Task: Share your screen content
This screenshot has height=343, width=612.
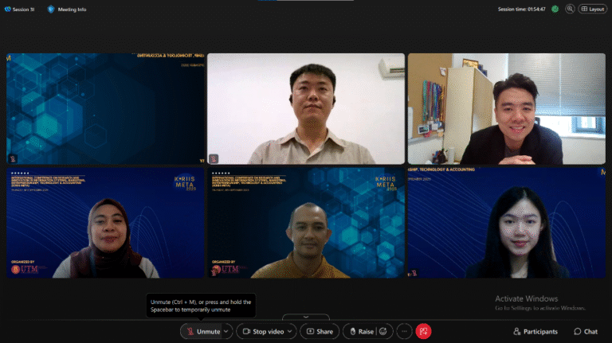Action: (x=320, y=331)
